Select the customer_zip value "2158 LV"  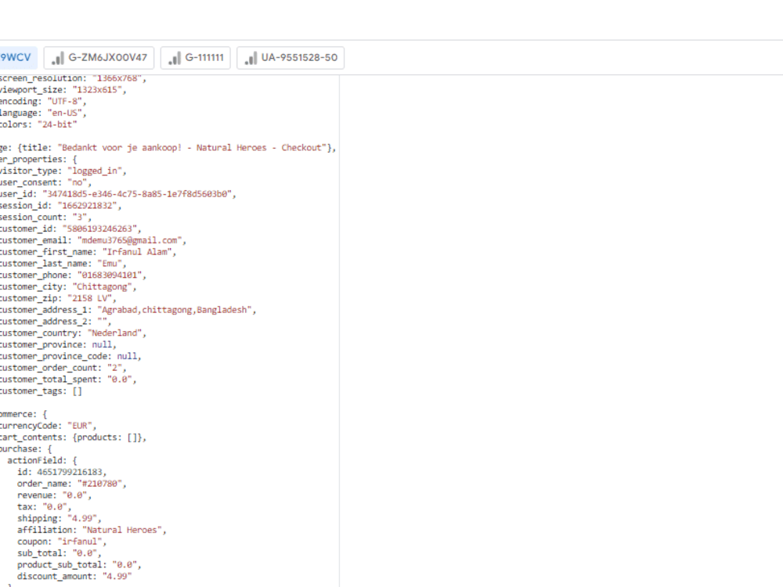coord(89,298)
